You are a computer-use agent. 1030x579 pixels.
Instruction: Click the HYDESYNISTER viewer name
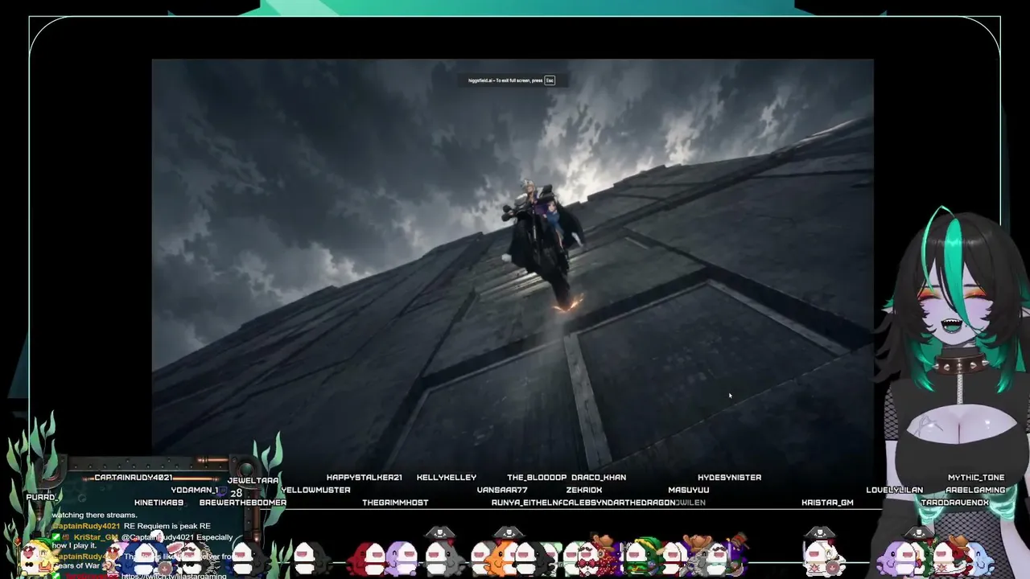(729, 477)
